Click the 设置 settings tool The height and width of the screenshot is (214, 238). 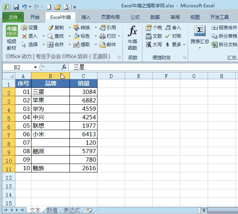[30, 28]
